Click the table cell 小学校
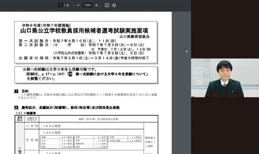 [x=32, y=126]
